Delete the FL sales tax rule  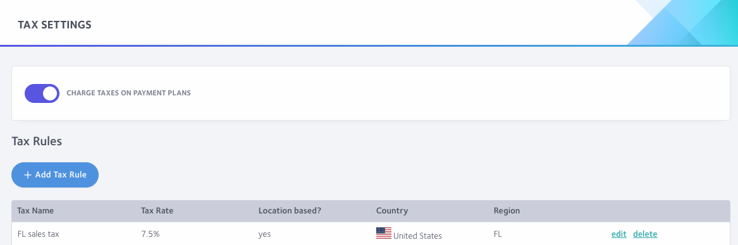(645, 234)
